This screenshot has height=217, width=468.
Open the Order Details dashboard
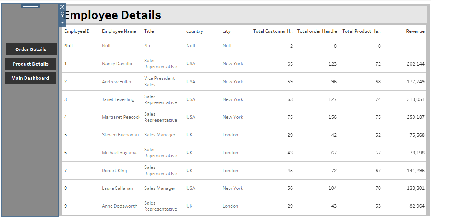(x=31, y=49)
